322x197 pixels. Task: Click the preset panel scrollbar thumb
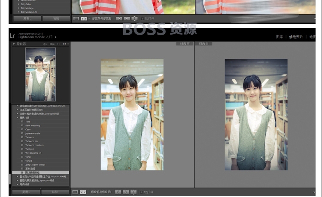point(9,179)
